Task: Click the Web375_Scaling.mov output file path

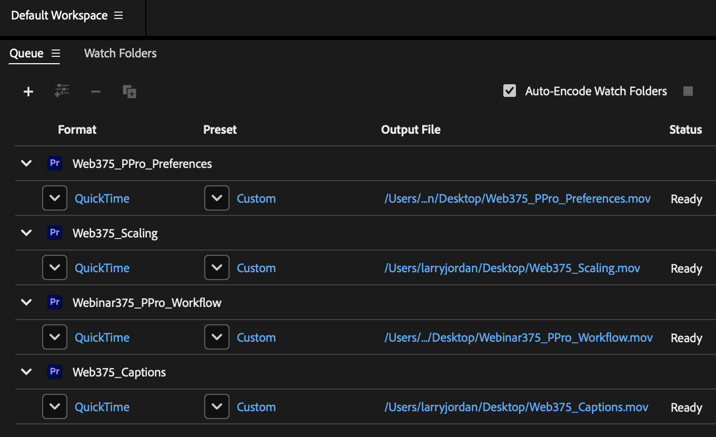Action: [x=512, y=268]
